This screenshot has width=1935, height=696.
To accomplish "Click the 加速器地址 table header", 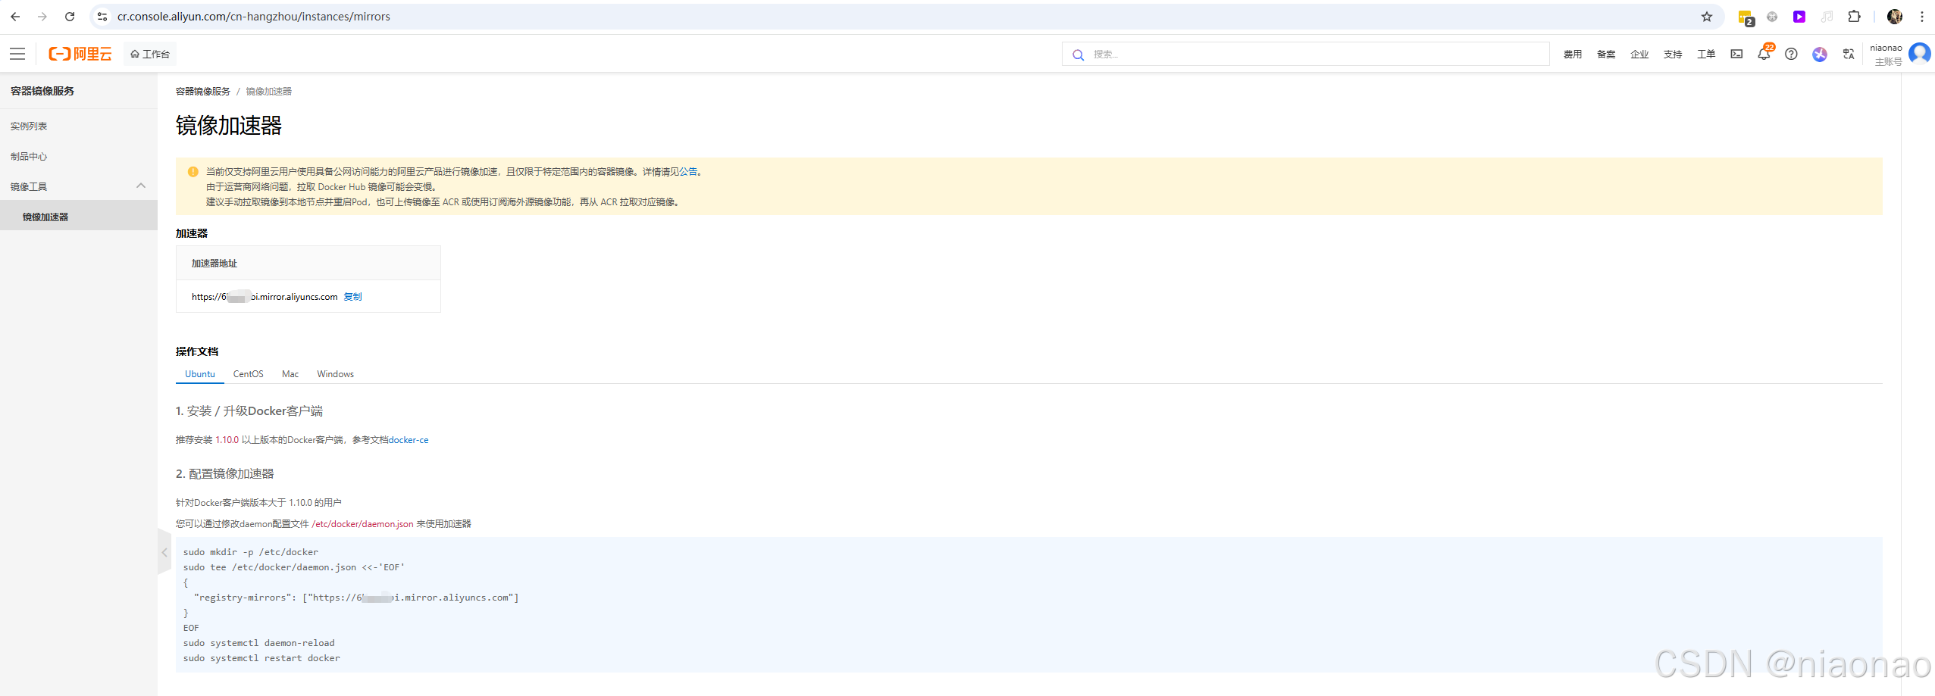I will [214, 264].
